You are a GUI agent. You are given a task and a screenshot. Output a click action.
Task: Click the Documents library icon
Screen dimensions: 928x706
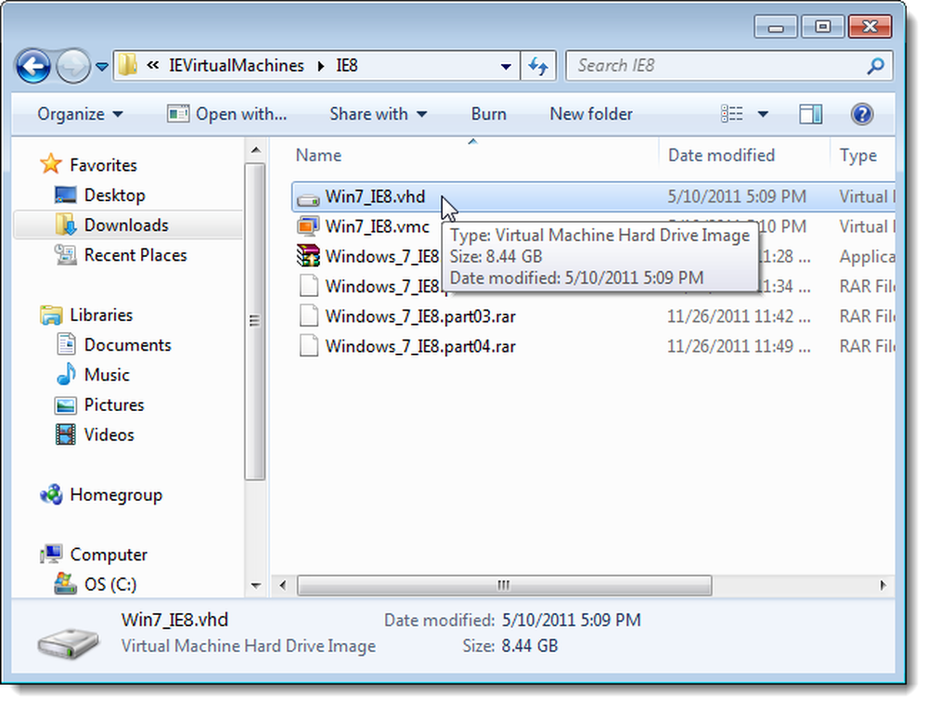(66, 344)
